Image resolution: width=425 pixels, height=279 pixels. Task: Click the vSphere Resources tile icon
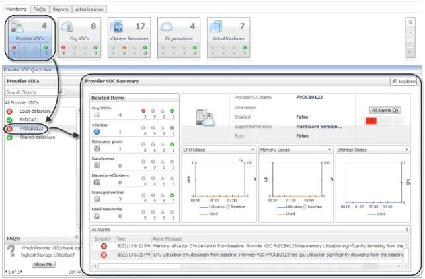click(117, 26)
